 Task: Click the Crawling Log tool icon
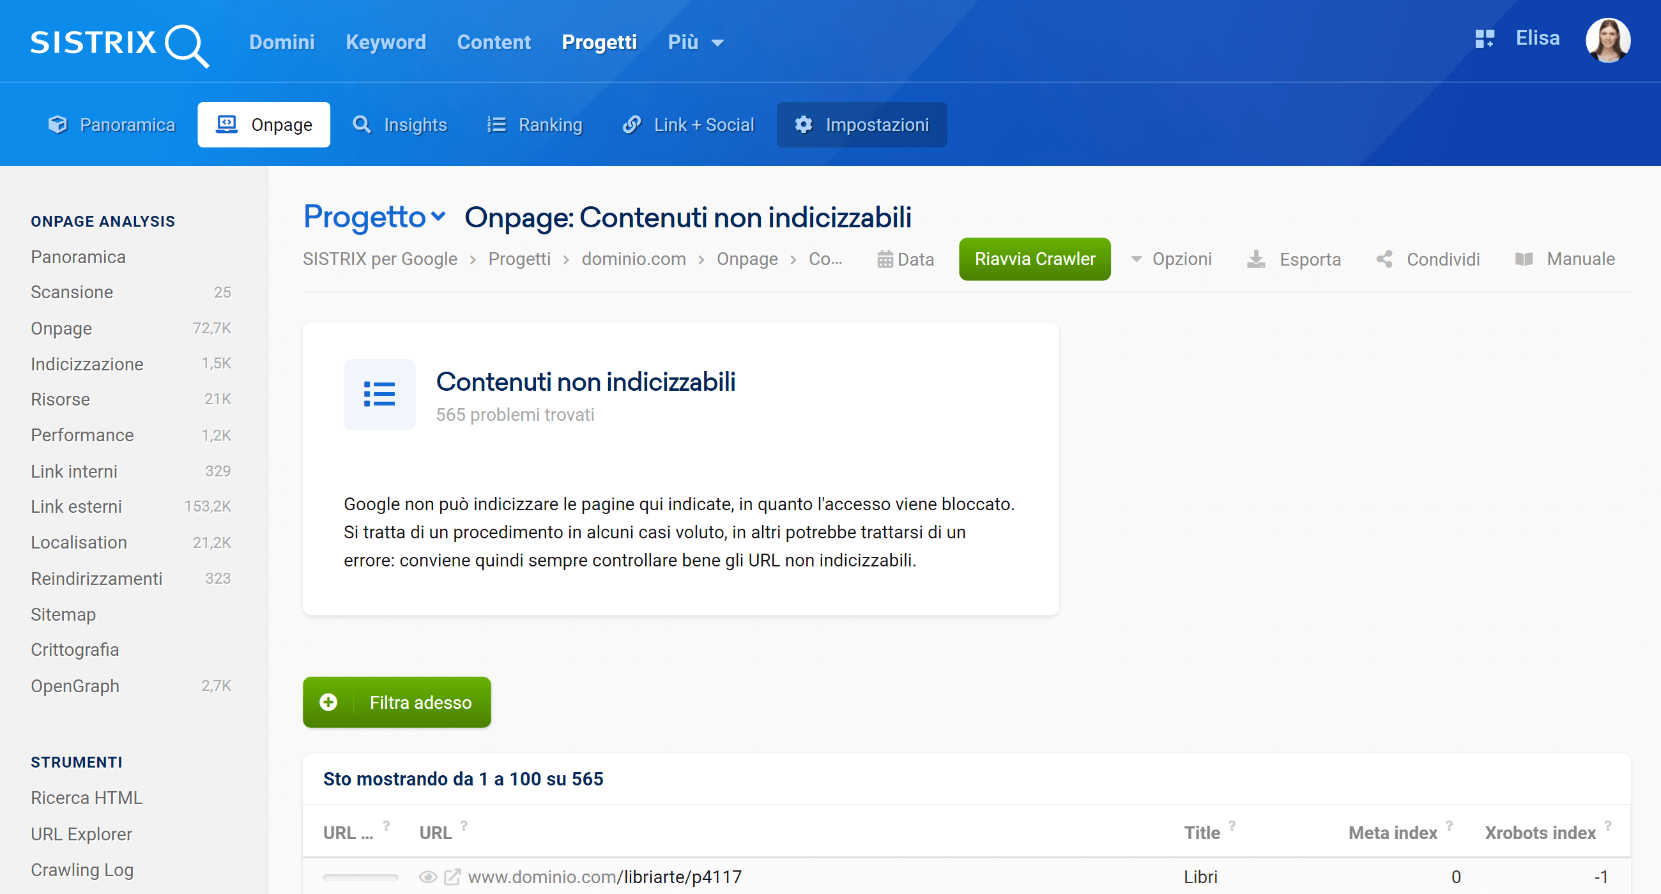(82, 870)
